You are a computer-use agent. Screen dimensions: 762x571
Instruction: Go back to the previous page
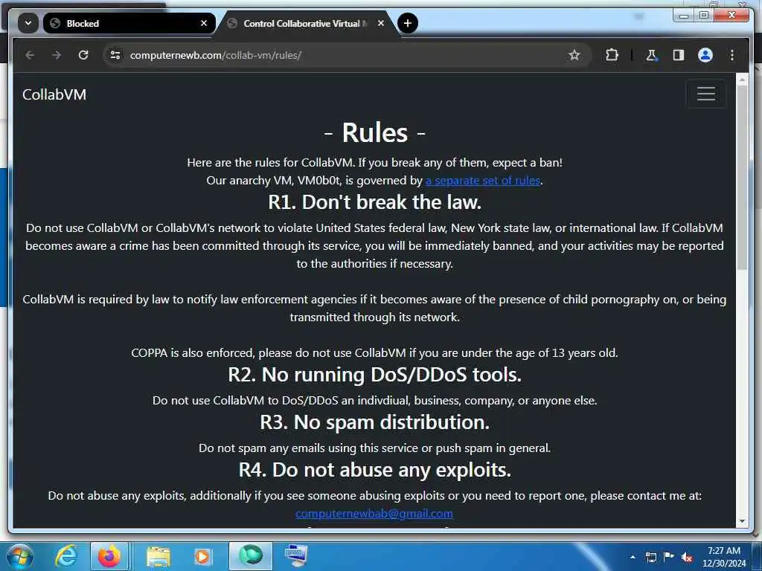click(x=30, y=55)
